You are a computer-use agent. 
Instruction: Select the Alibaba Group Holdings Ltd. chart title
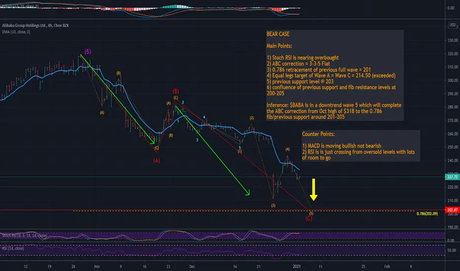coord(36,26)
